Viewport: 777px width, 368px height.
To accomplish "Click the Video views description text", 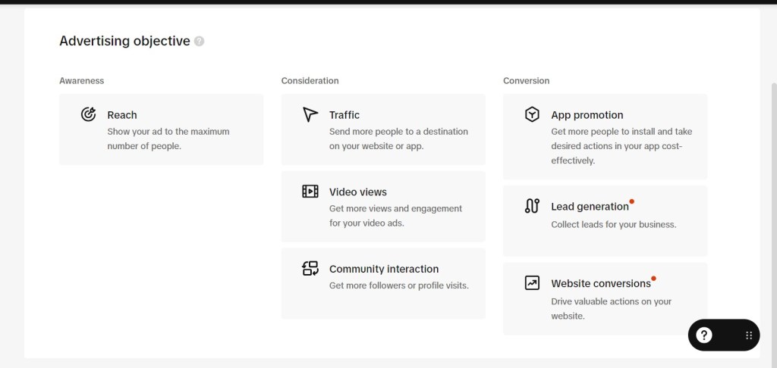I will pos(395,216).
